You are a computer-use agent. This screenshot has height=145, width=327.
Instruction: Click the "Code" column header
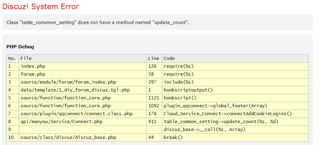(x=169, y=58)
